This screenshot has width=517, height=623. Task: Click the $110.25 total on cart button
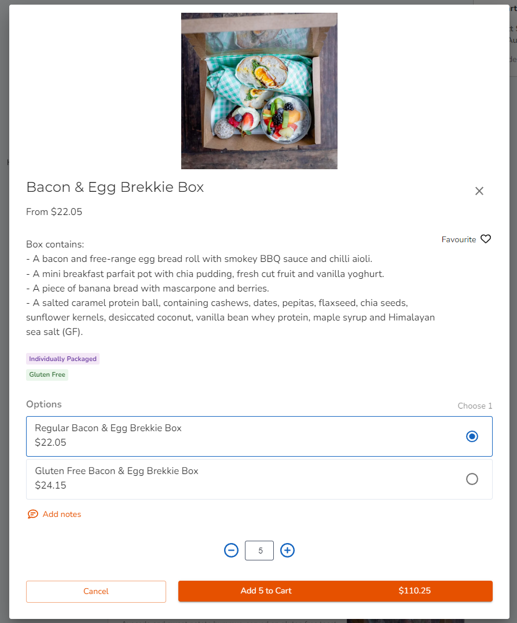pos(415,591)
